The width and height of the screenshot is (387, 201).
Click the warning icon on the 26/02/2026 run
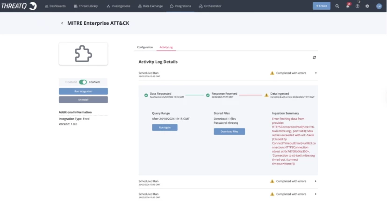pyautogui.click(x=272, y=73)
